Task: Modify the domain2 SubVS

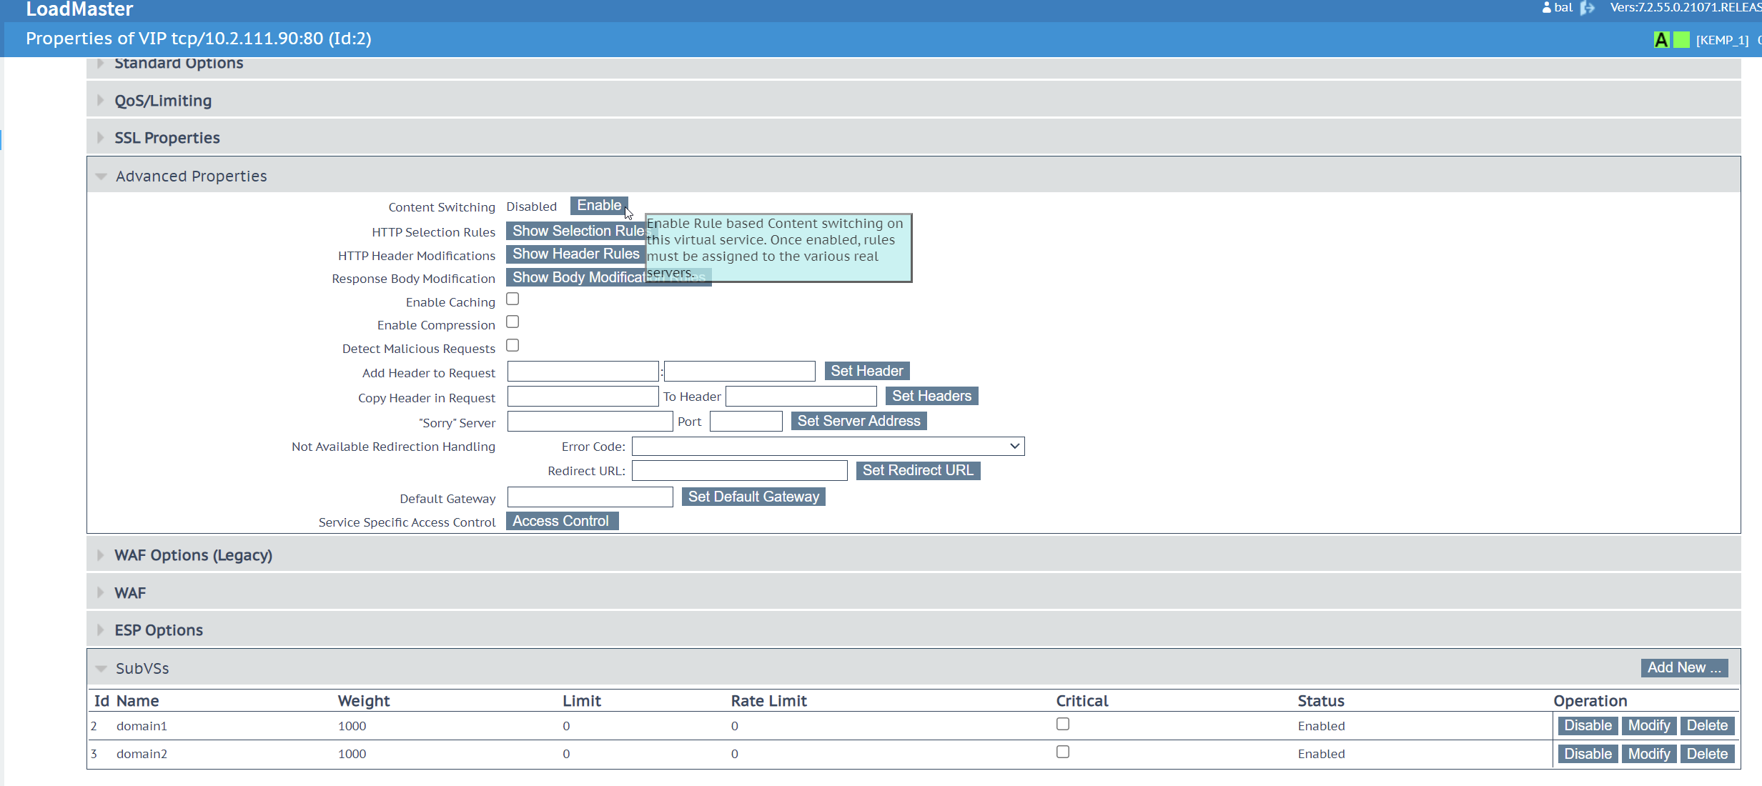Action: tap(1649, 754)
